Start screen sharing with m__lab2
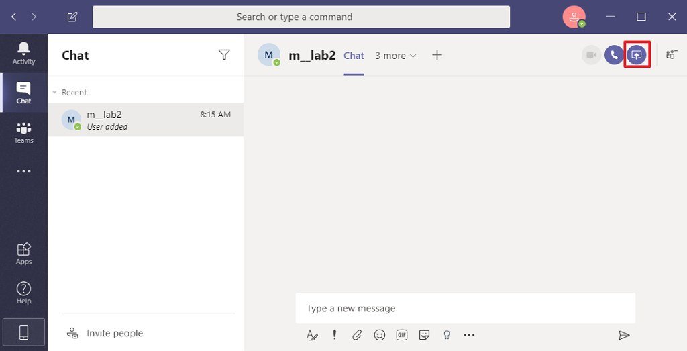The image size is (687, 351). (x=637, y=55)
